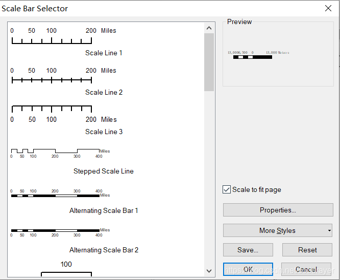The width and height of the screenshot is (340, 280).
Task: Save the scale bar style
Action: (248, 250)
